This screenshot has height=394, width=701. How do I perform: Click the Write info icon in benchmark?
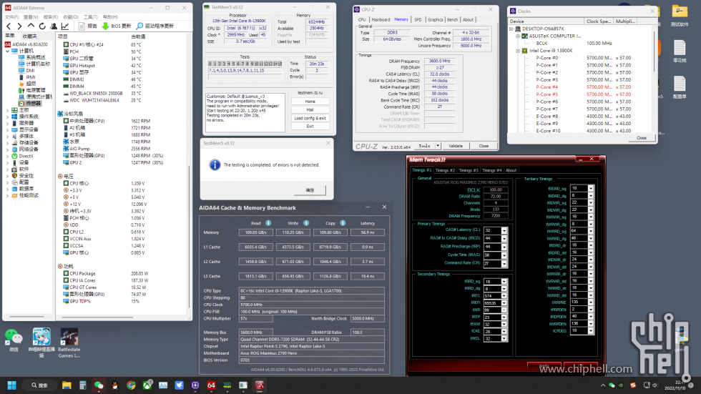tap(306, 223)
